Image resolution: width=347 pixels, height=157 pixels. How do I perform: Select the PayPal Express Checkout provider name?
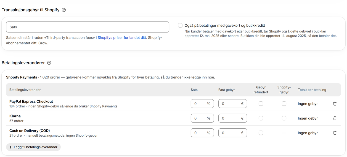tap(31, 101)
